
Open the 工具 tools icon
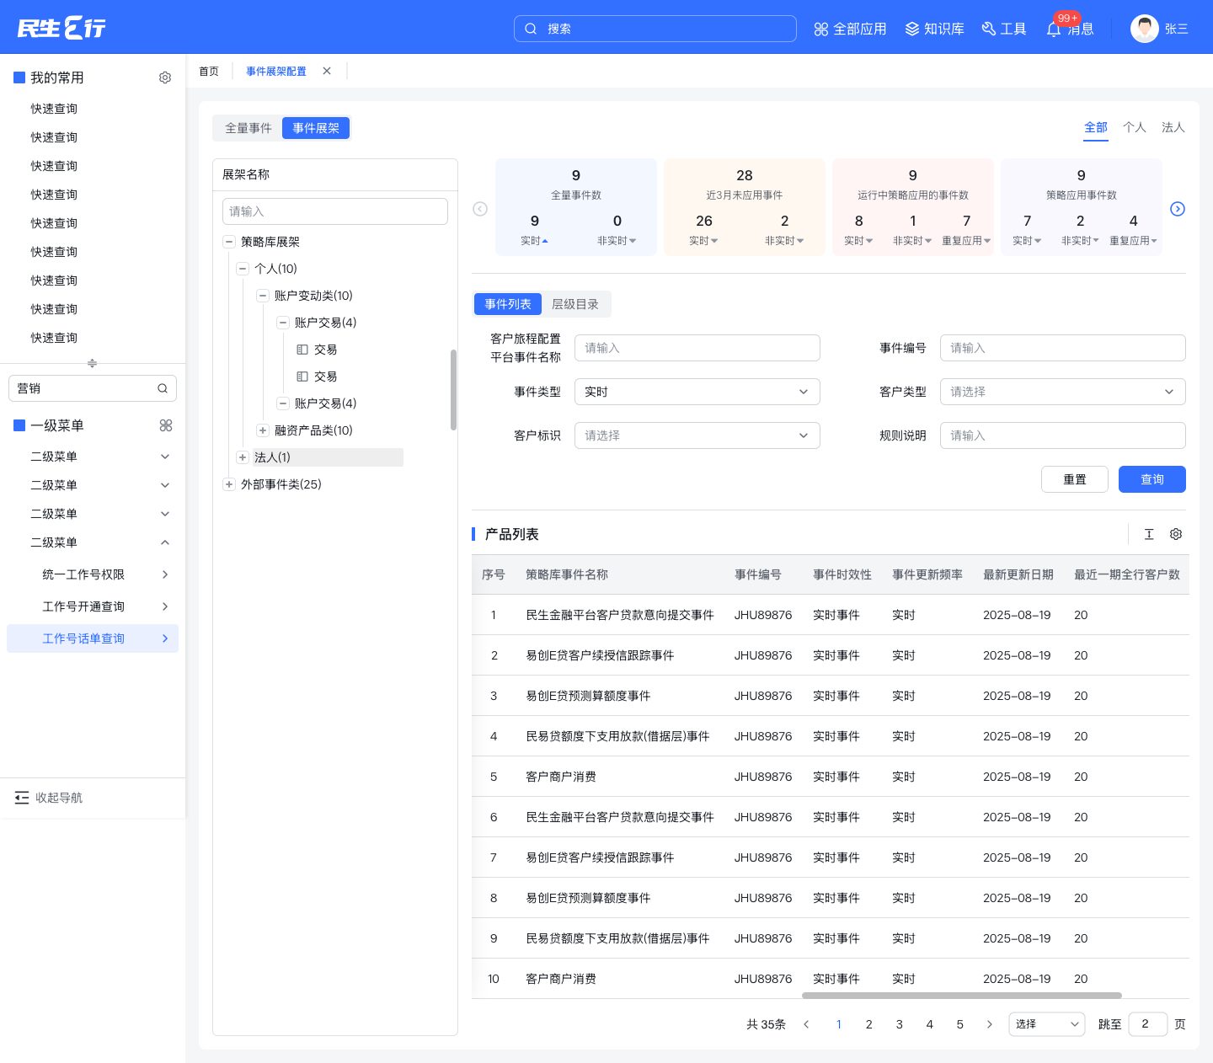tap(989, 29)
